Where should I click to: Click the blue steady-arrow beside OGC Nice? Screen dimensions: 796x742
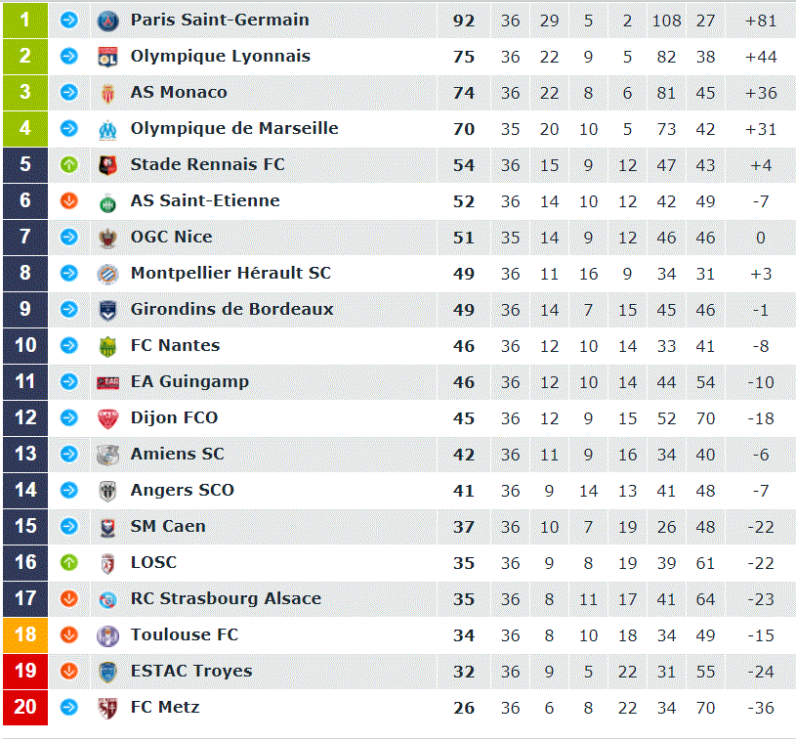coord(69,237)
